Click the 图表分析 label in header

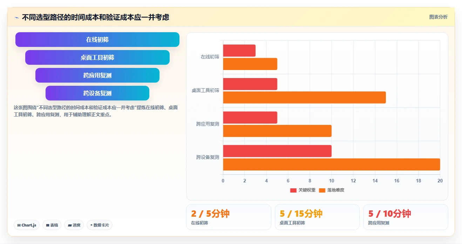point(438,17)
